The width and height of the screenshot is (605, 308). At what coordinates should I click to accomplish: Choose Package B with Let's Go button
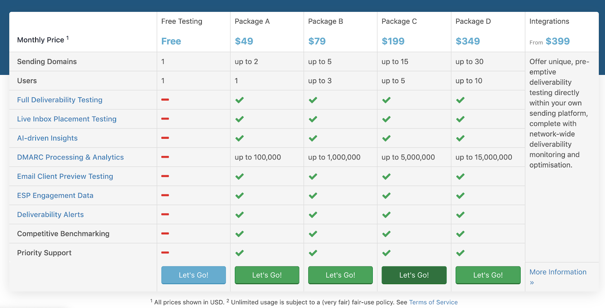[340, 275]
